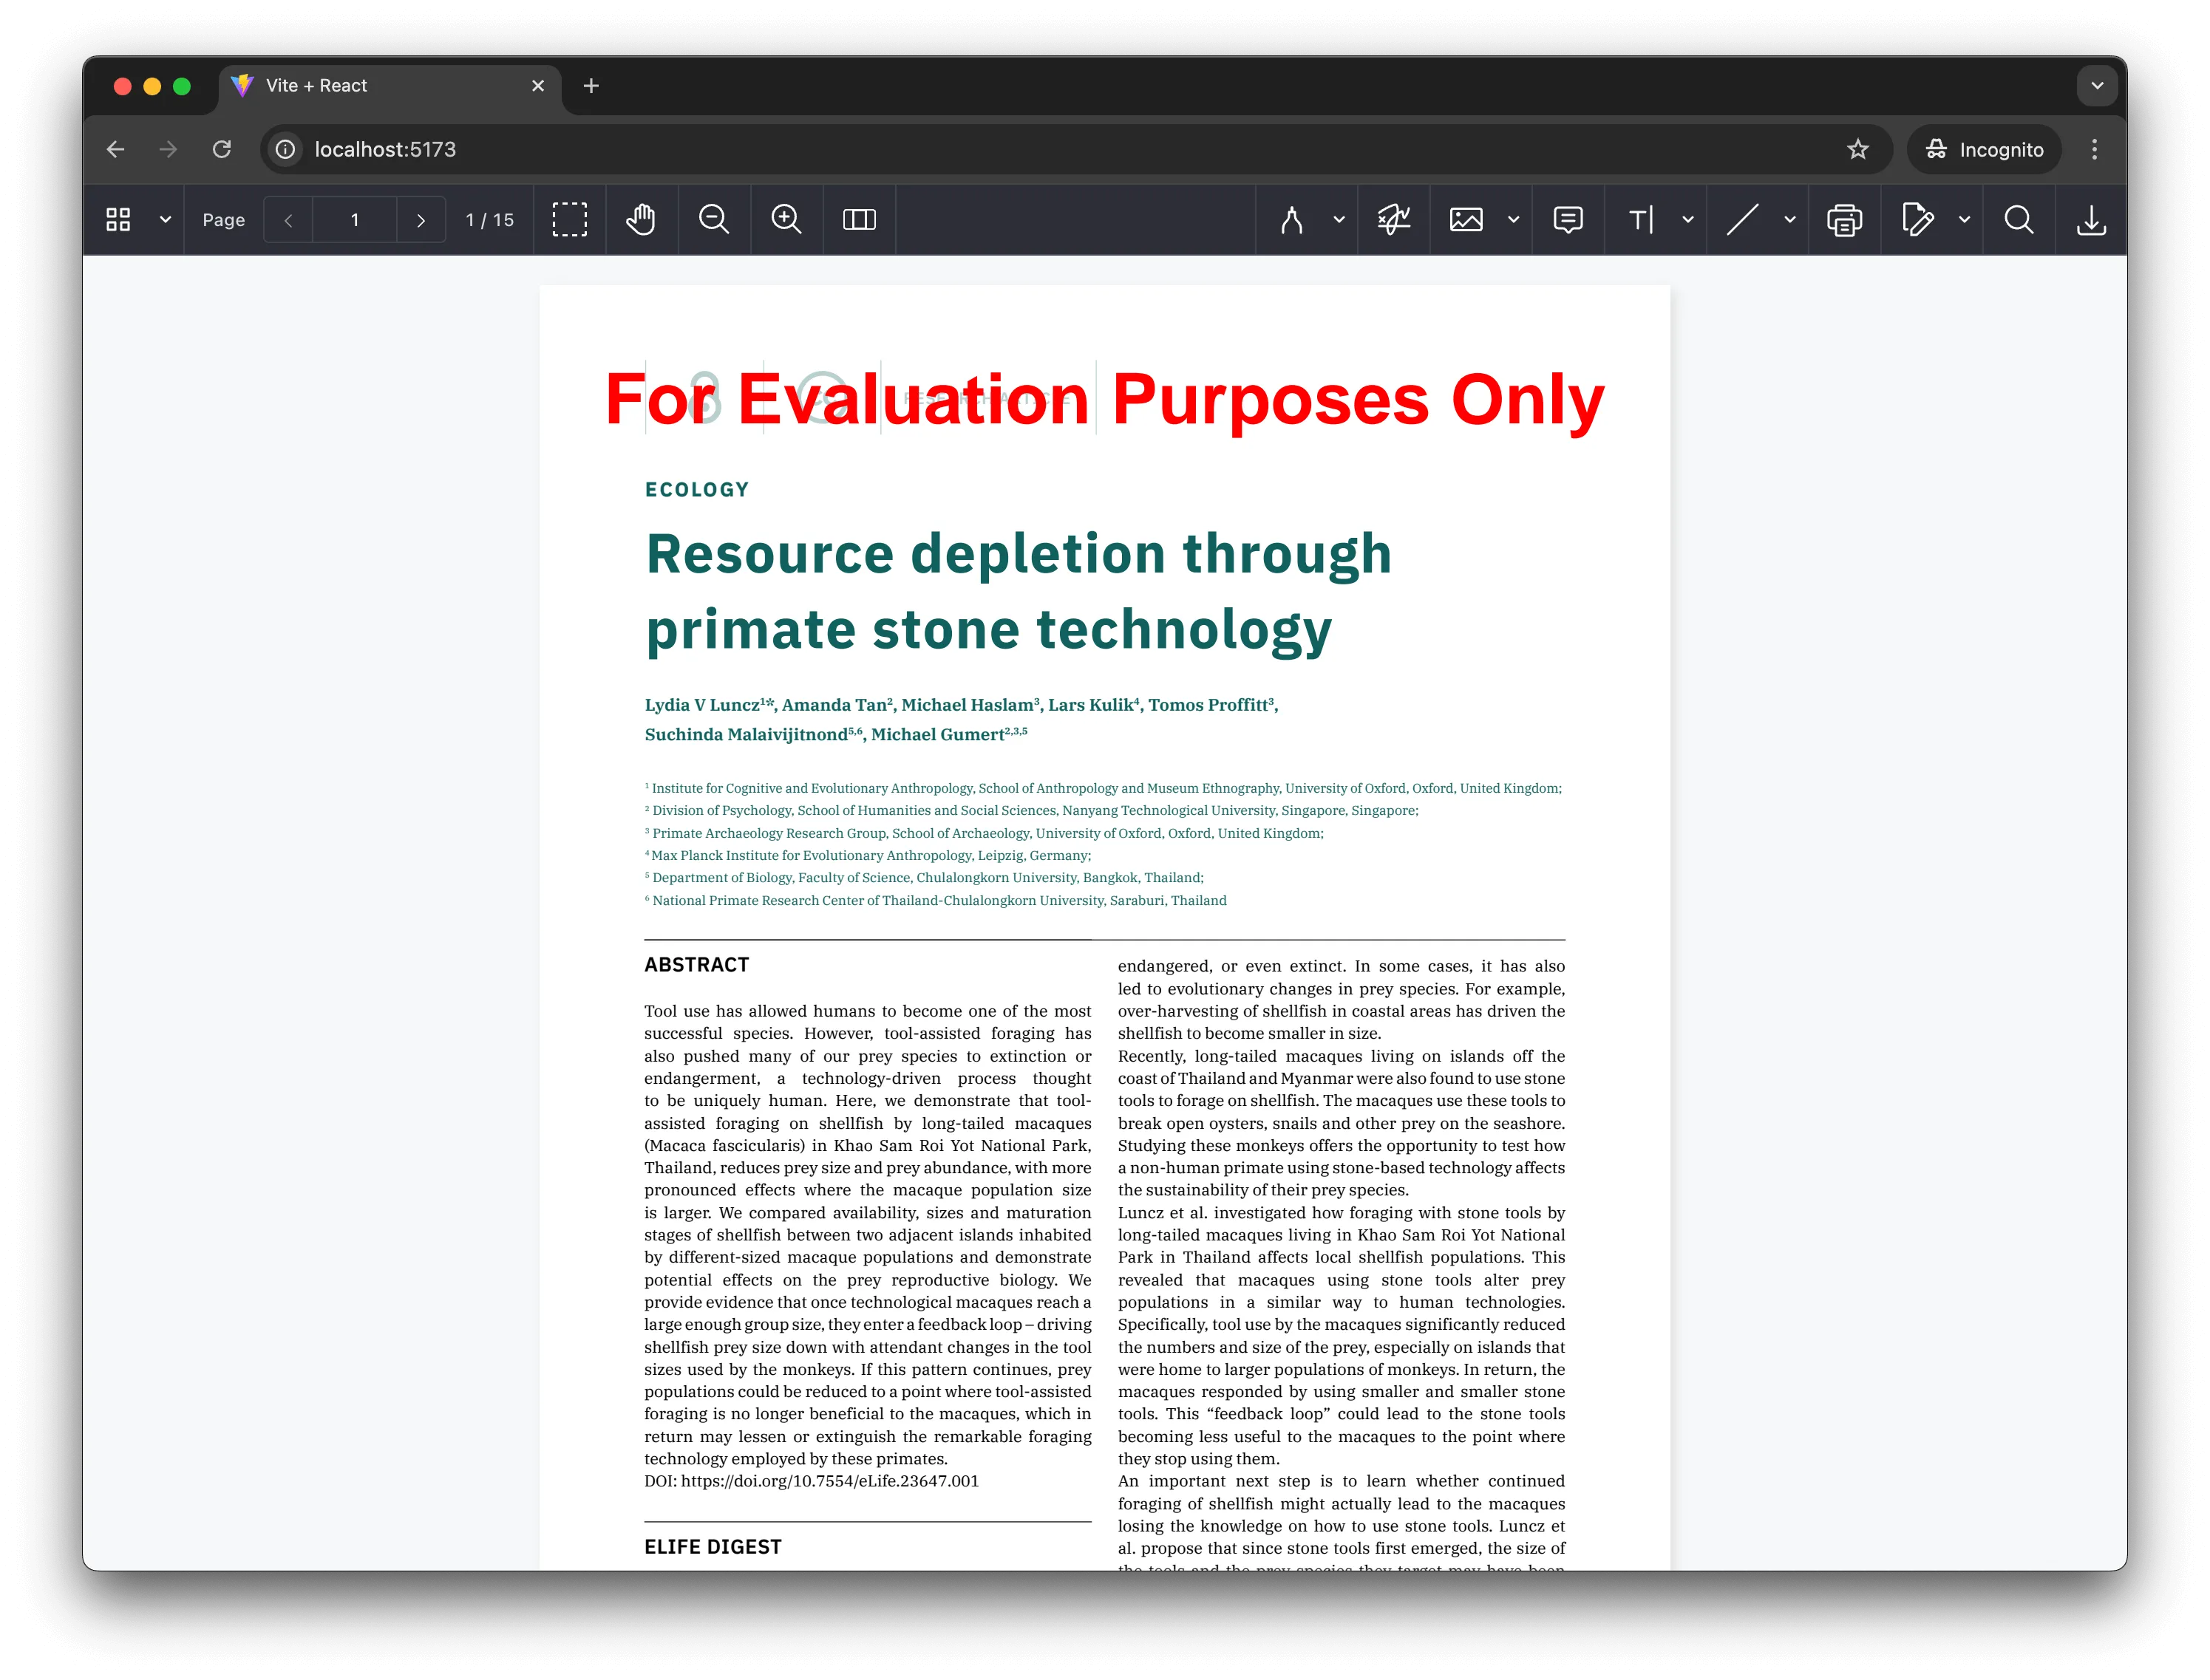Go to the next page
This screenshot has width=2210, height=1680.
[421, 219]
